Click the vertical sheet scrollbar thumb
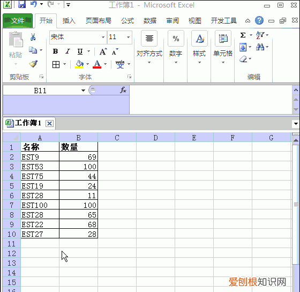The height and width of the screenshot is (292, 300). tap(296, 204)
